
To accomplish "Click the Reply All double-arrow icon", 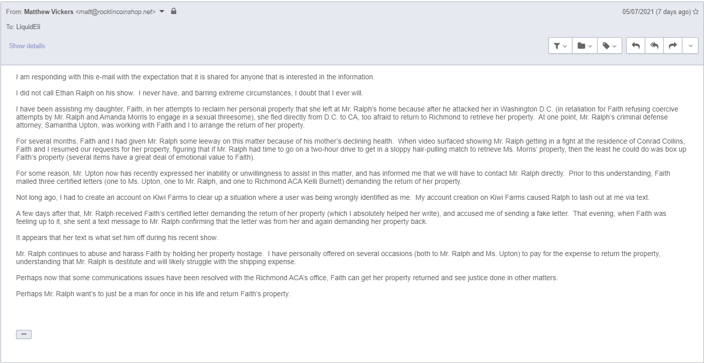I will [x=654, y=46].
